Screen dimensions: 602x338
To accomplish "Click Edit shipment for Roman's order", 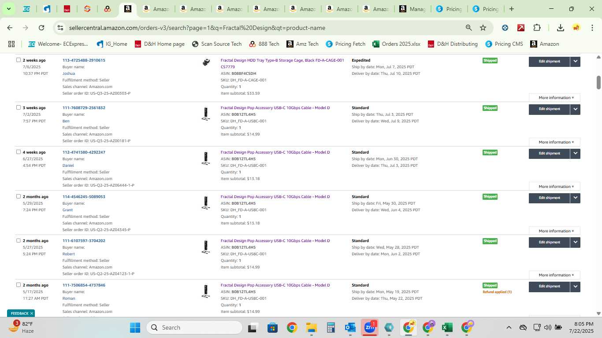I will point(549,287).
